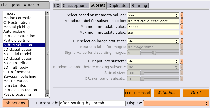This screenshot has width=210, height=108.
Task: Click the Run! button
Action: pos(196,93)
